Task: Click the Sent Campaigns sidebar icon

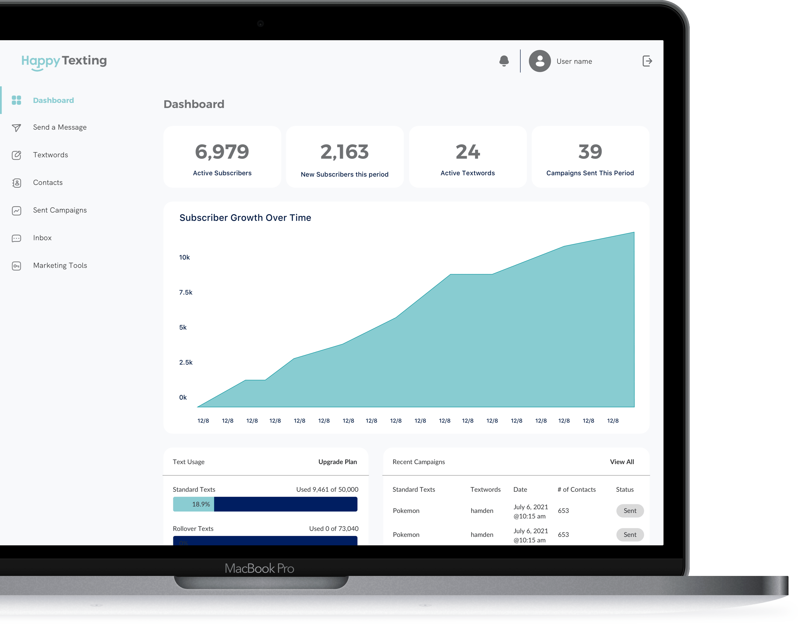Action: pos(16,210)
